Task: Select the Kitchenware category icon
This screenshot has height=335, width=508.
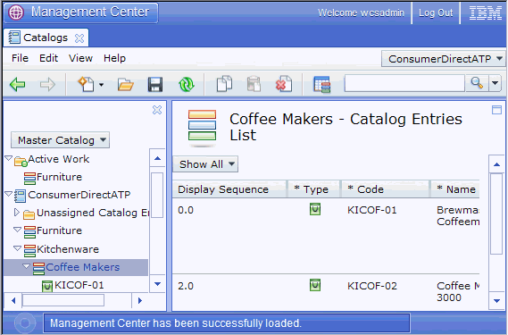Action: (29, 251)
